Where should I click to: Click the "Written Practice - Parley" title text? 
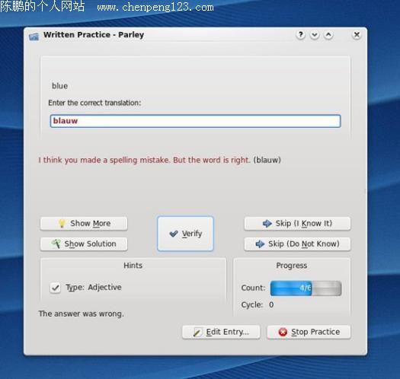[94, 35]
